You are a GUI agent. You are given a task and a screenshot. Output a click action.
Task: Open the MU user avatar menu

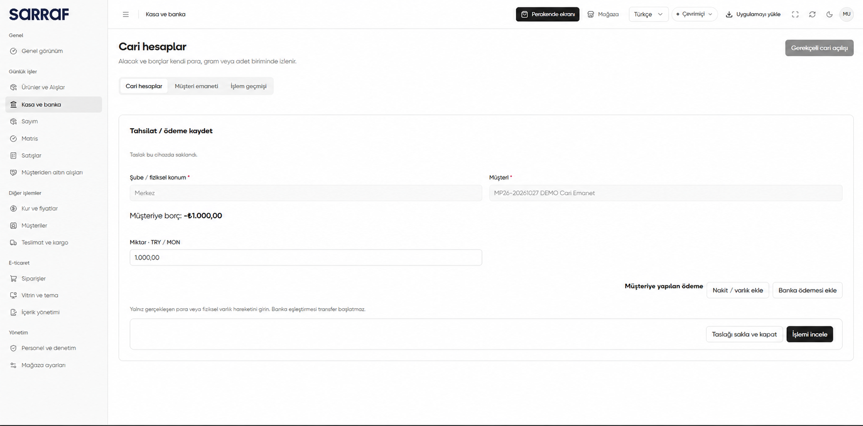click(847, 14)
